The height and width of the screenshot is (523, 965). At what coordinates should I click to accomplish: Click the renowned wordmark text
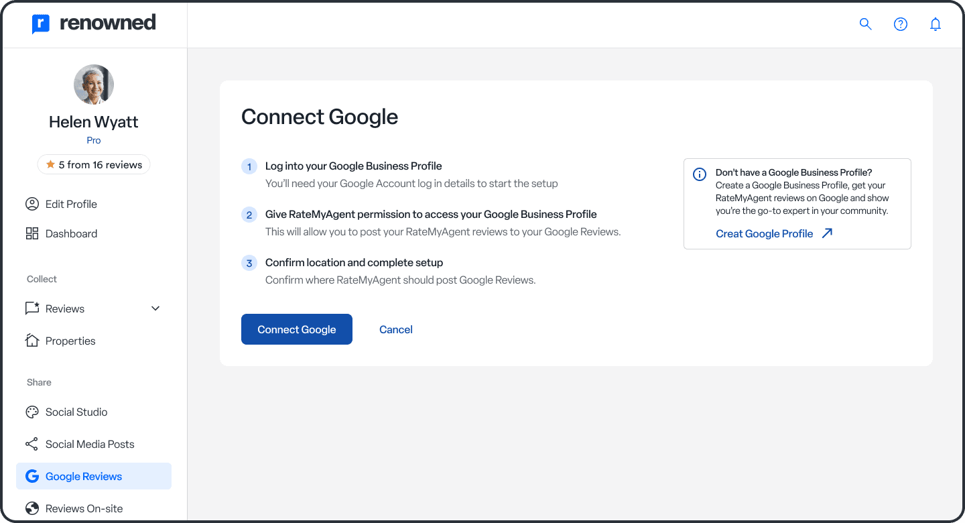[x=107, y=23]
